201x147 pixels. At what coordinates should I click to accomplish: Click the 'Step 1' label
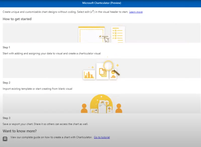point(6,47)
